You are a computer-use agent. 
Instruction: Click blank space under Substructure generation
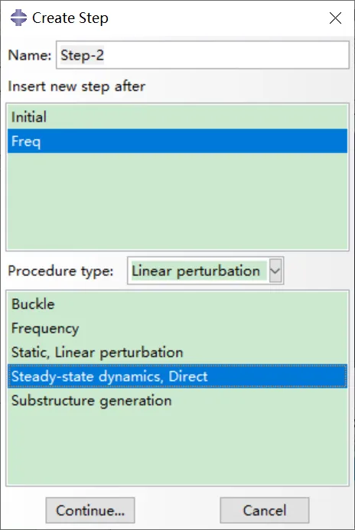tap(177, 448)
